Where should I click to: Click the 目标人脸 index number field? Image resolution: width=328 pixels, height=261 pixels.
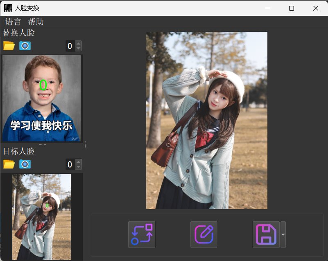click(70, 165)
